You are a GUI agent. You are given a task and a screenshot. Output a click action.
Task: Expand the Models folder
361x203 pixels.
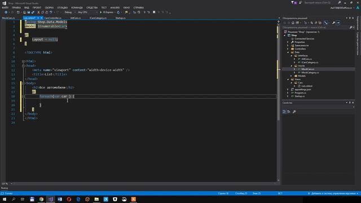(x=291, y=76)
